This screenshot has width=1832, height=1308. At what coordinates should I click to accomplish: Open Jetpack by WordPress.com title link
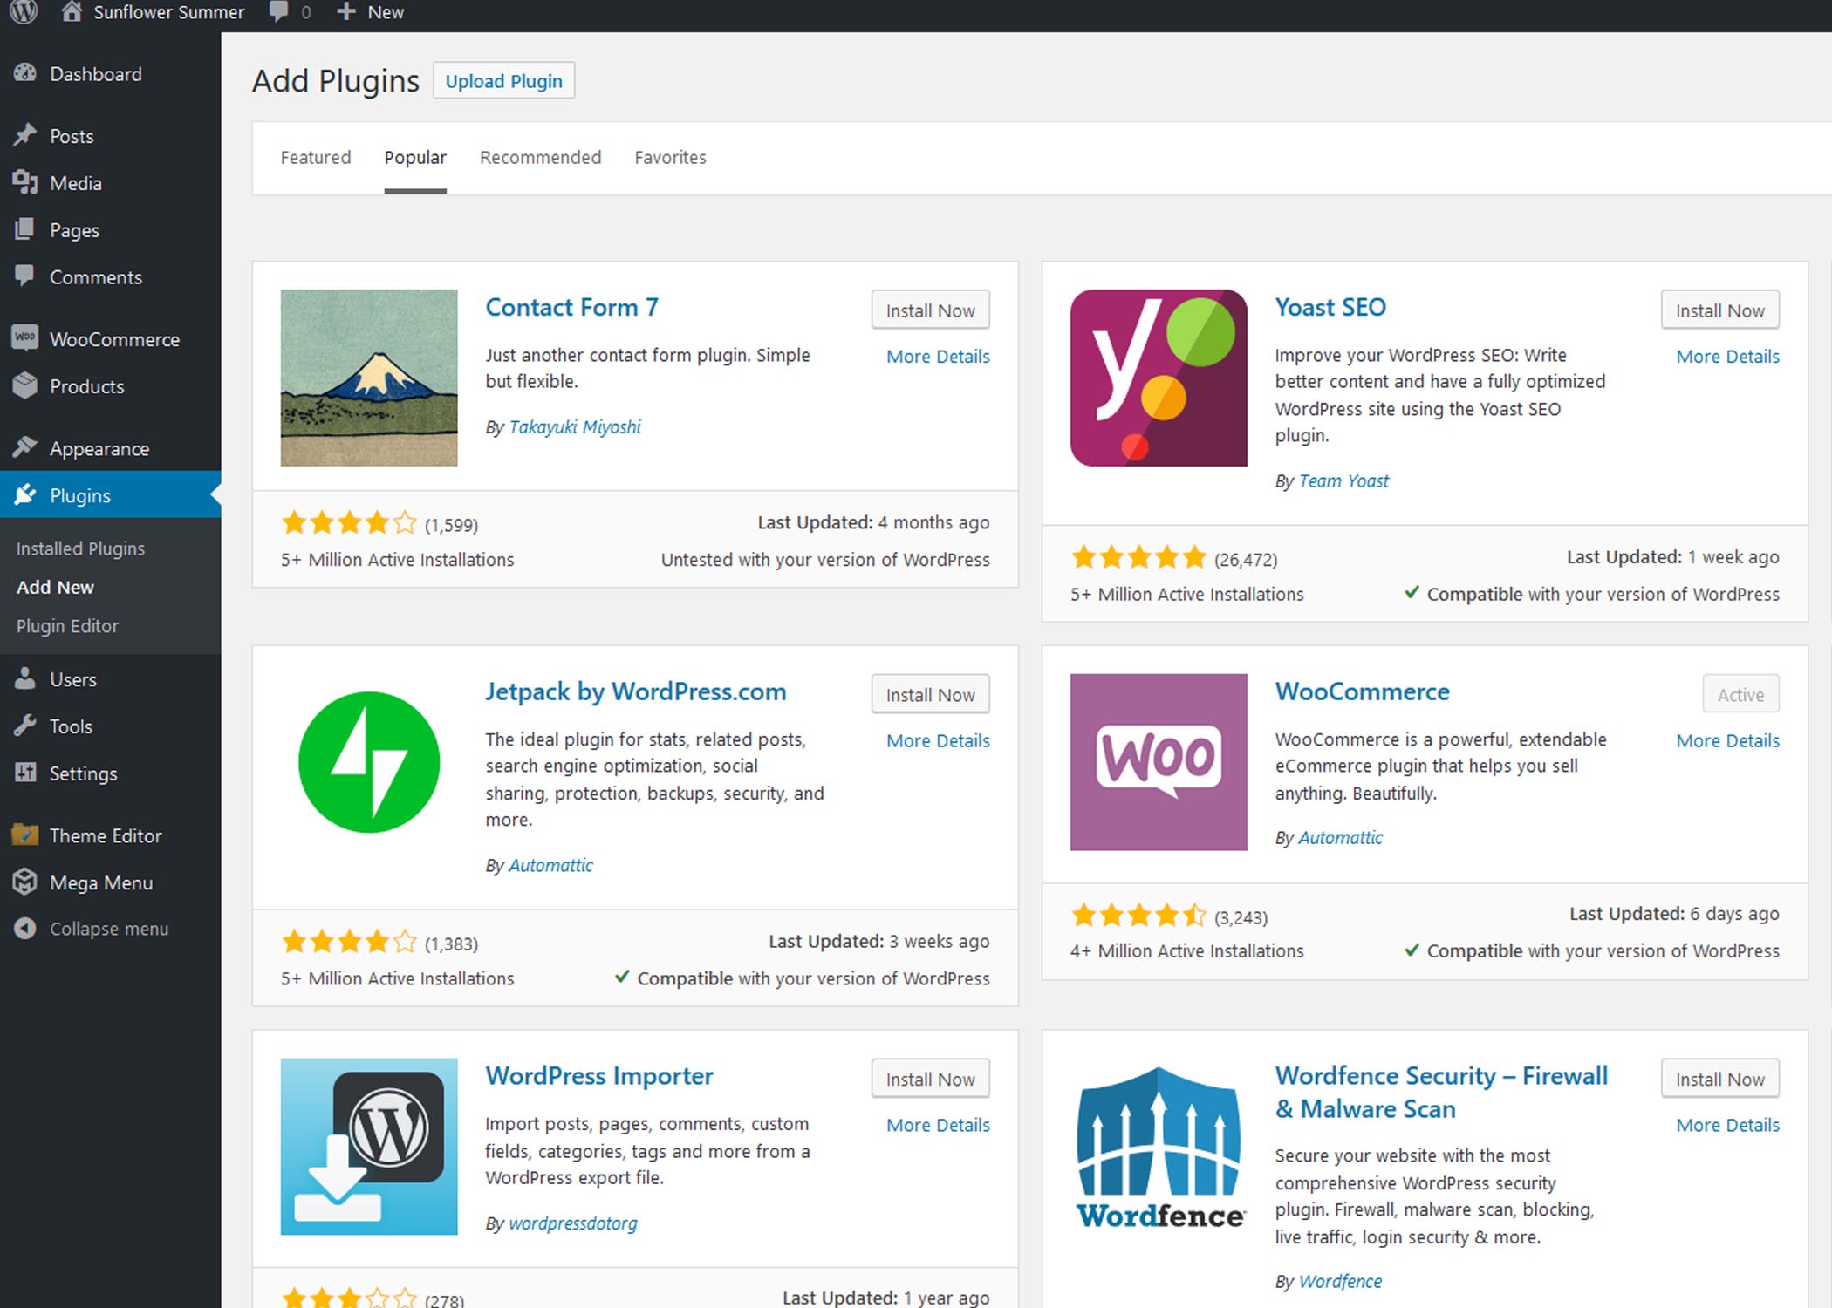(x=635, y=691)
